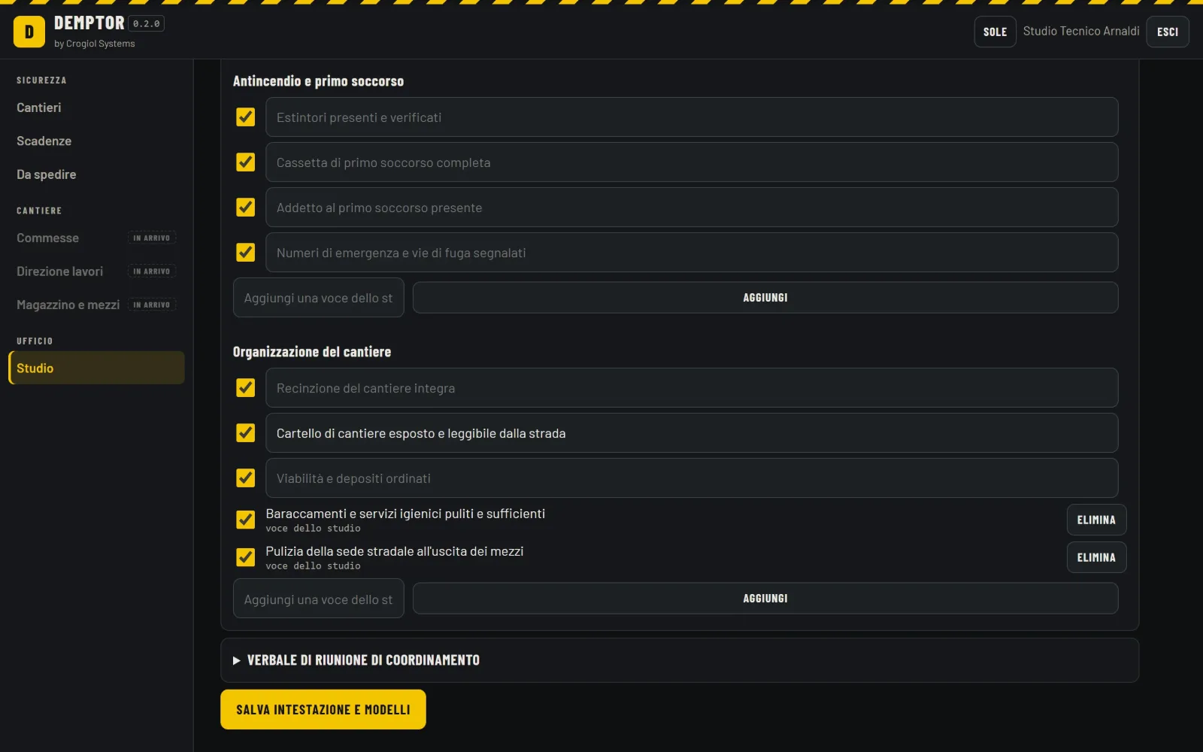Viewport: 1203px width, 752px height.
Task: Focus 'Aggiungi una voce' field in Antincendio section
Action: 319,298
